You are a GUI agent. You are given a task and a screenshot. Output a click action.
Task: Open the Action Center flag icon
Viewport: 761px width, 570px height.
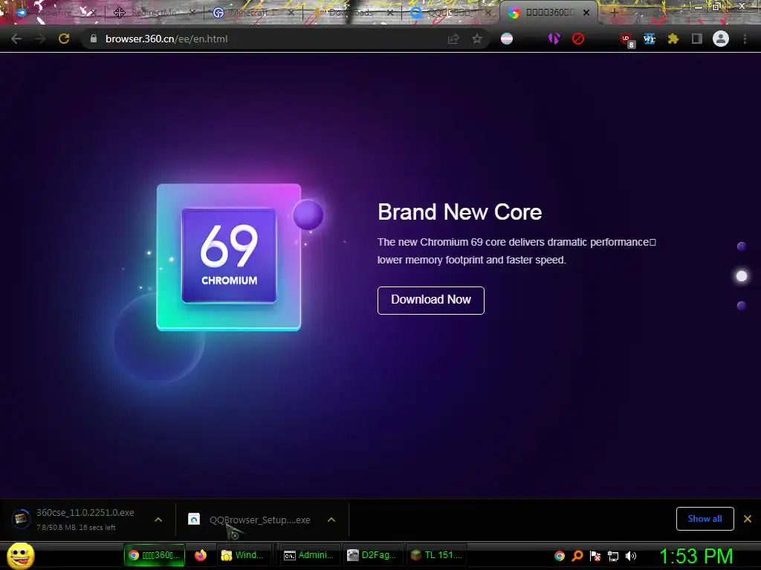(595, 556)
